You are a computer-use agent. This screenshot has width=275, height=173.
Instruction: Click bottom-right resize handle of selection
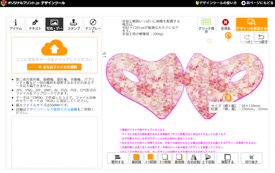pyautogui.click(x=248, y=92)
